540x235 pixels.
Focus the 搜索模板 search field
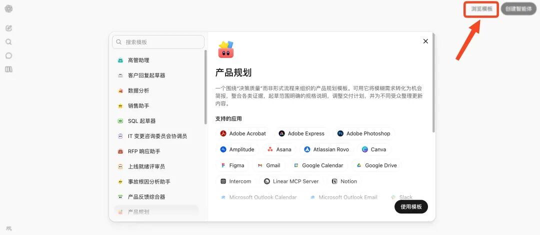pyautogui.click(x=159, y=42)
